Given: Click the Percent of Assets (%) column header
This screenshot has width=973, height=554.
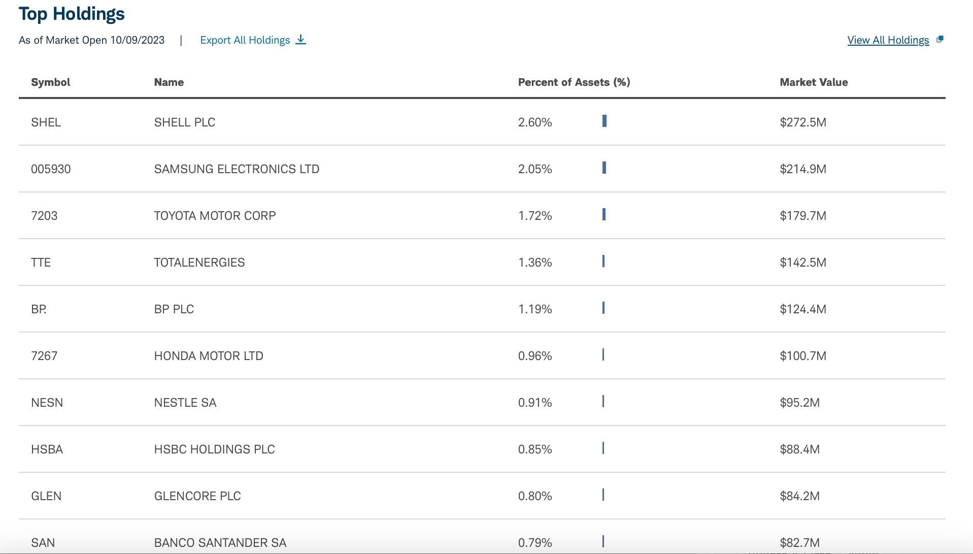Looking at the screenshot, I should click(574, 82).
